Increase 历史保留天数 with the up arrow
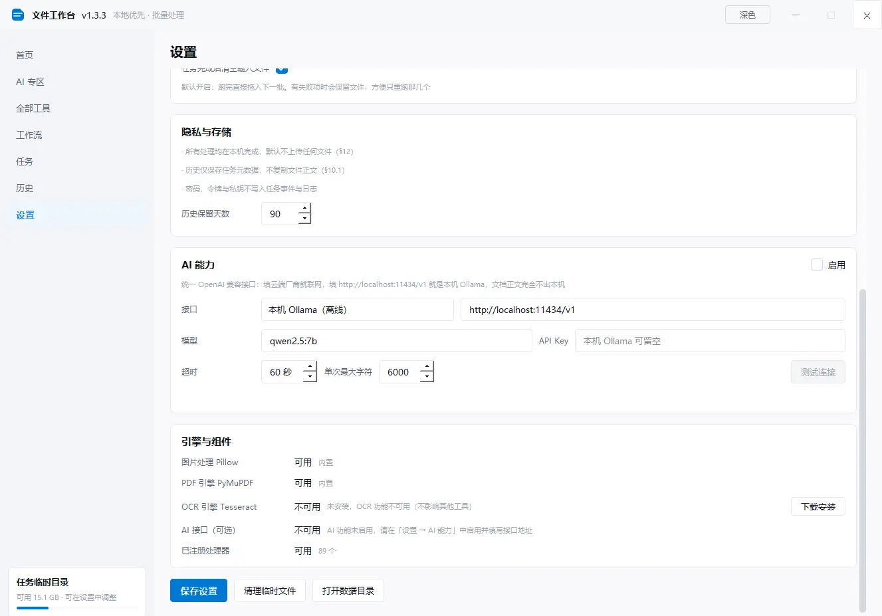This screenshot has height=616, width=882. (x=304, y=209)
